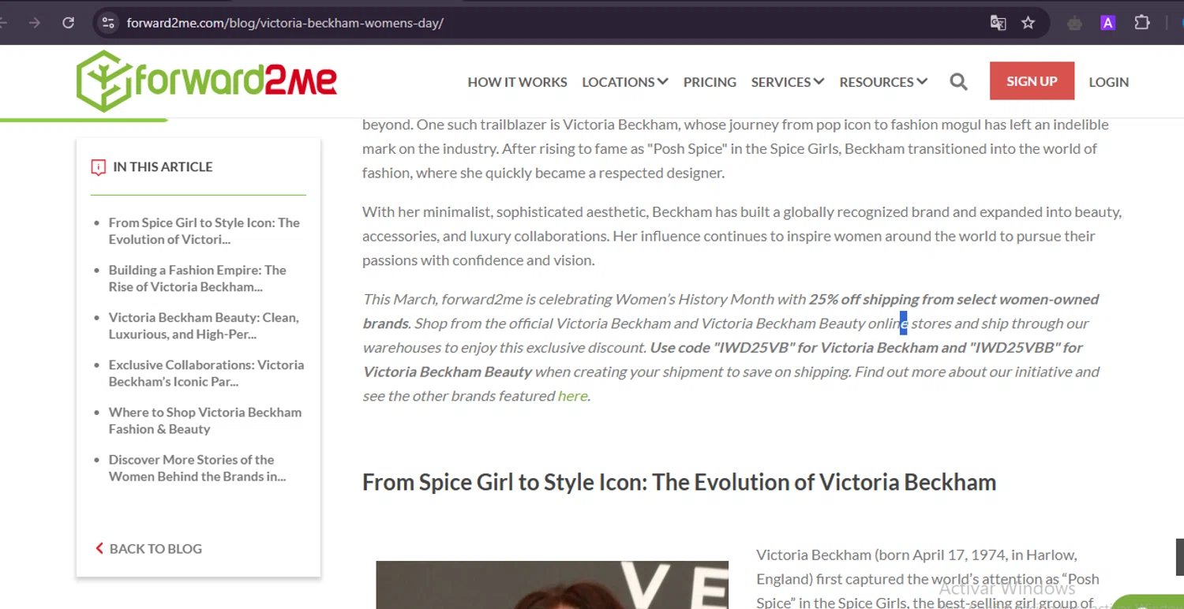Viewport: 1184px width, 609px height.
Task: Open the Extensions puzzle icon
Action: click(x=1142, y=23)
